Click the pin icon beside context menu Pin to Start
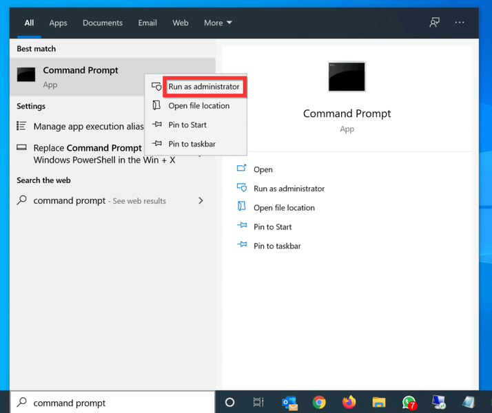The height and width of the screenshot is (413, 492). point(157,125)
